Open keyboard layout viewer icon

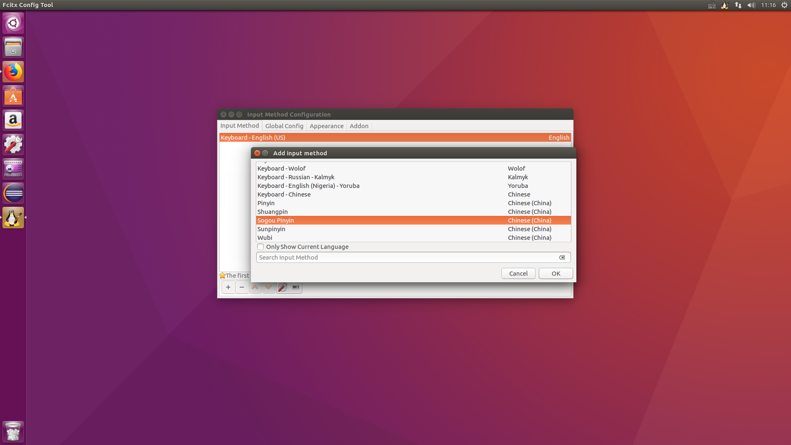pos(295,287)
